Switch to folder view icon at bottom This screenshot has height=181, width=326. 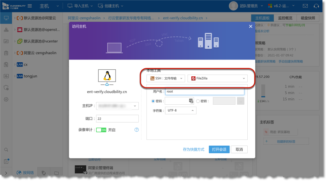click(57, 173)
